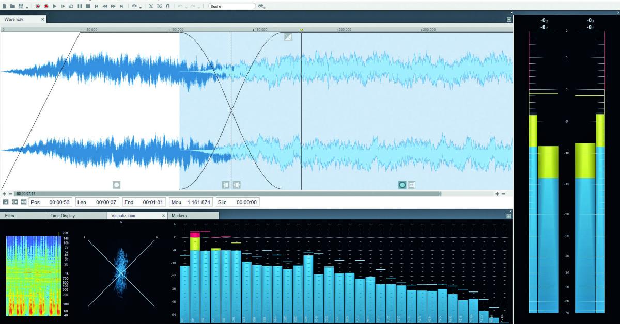
Task: Select the crossfade X icon in the toolbar
Action: [x=151, y=6]
